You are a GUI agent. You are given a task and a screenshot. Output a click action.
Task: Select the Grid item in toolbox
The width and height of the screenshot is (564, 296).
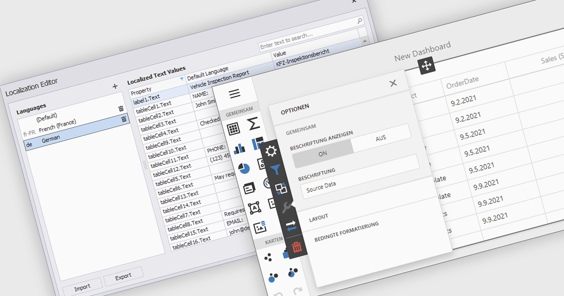[x=234, y=128]
